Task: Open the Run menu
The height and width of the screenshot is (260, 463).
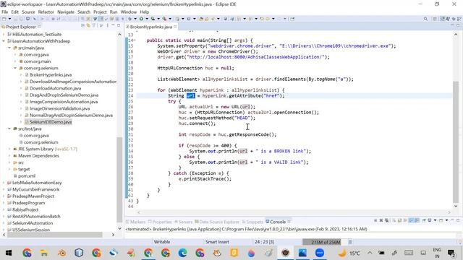Action: click(x=114, y=12)
